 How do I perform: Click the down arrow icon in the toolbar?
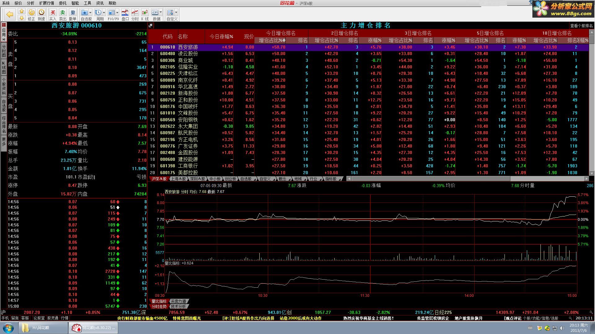click(x=21, y=18)
